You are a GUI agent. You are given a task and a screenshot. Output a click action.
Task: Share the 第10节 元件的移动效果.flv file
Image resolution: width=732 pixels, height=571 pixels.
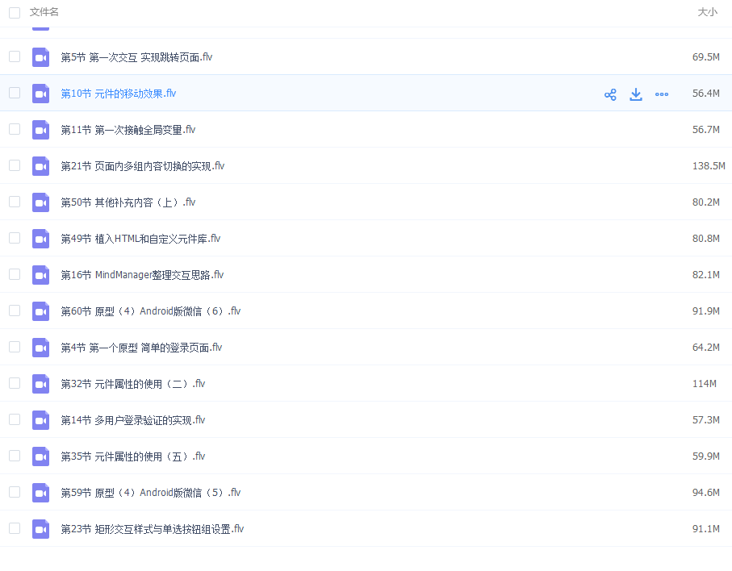[610, 94]
